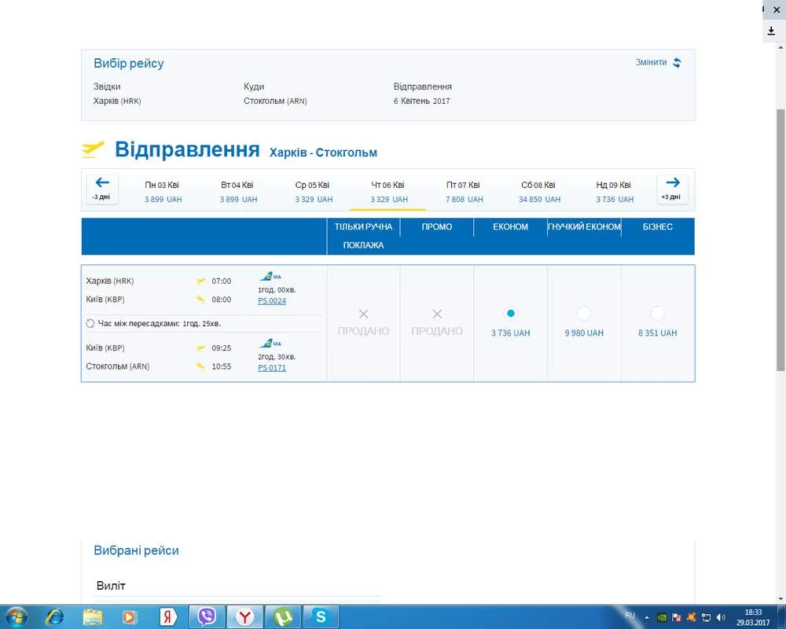The image size is (786, 629).
Task: Open flight PS 0024 details link
Action: (272, 301)
